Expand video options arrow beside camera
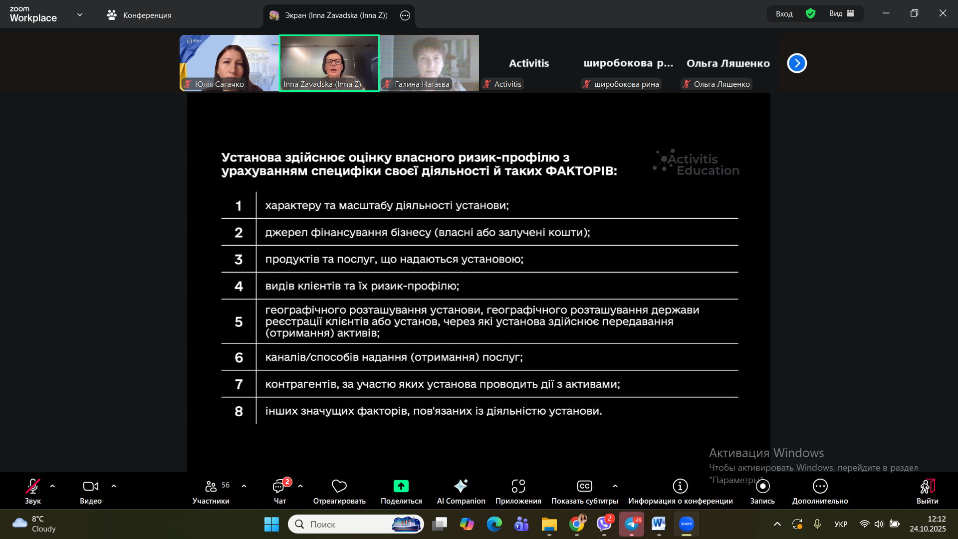958x539 pixels. (x=114, y=486)
